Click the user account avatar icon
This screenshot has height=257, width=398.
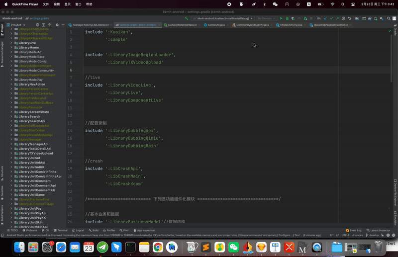(x=394, y=18)
